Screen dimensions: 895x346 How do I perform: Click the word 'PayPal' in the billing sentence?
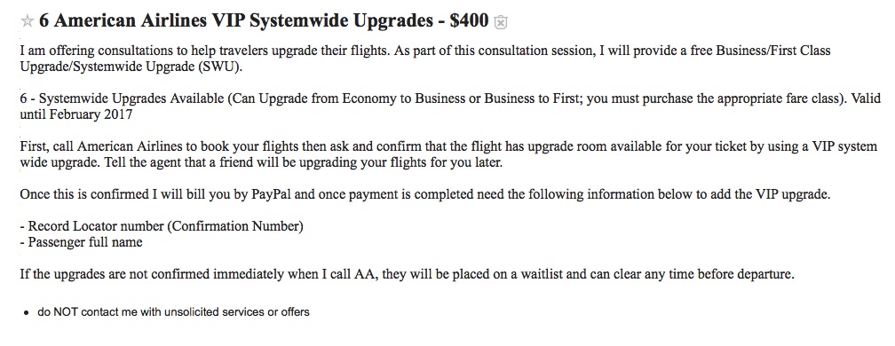[271, 194]
